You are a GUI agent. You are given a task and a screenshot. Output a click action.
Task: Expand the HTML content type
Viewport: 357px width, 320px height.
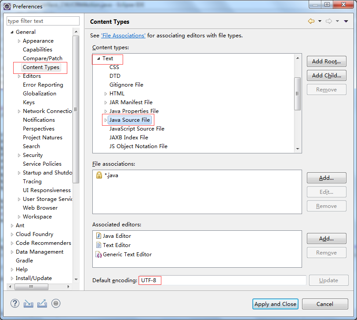(x=106, y=94)
